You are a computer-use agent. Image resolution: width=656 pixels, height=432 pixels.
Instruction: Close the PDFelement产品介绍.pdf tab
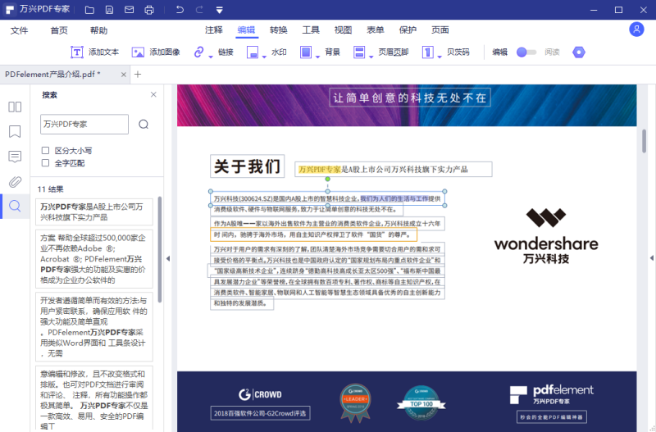[x=124, y=75]
